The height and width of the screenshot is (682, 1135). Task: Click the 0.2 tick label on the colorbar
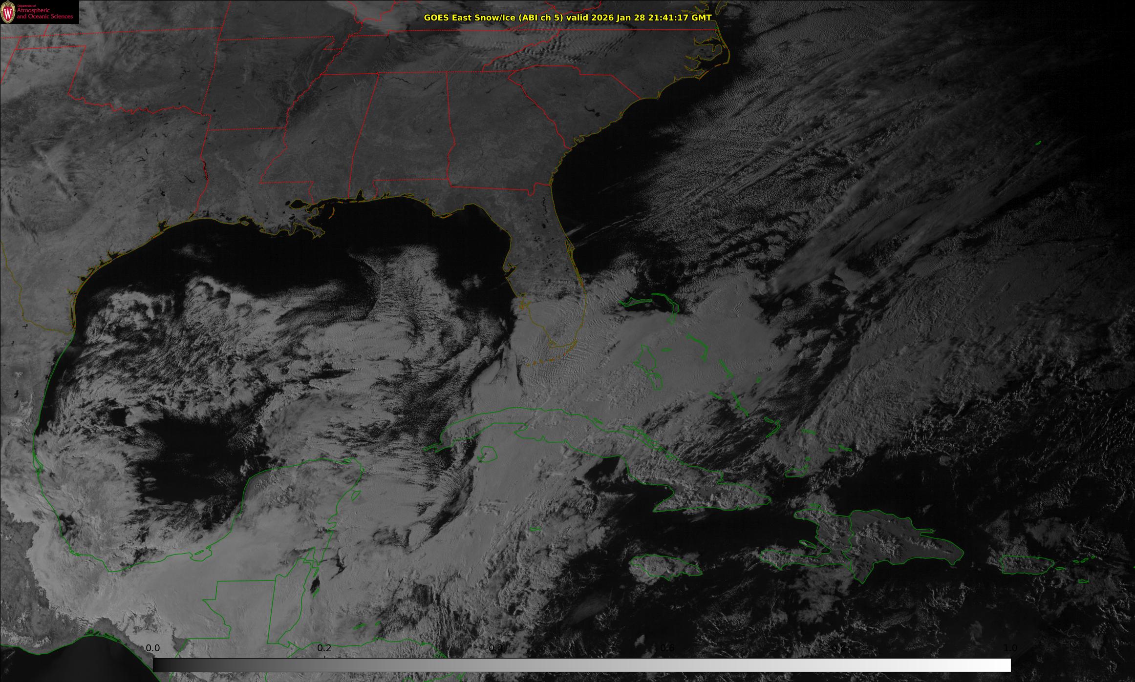(x=324, y=648)
